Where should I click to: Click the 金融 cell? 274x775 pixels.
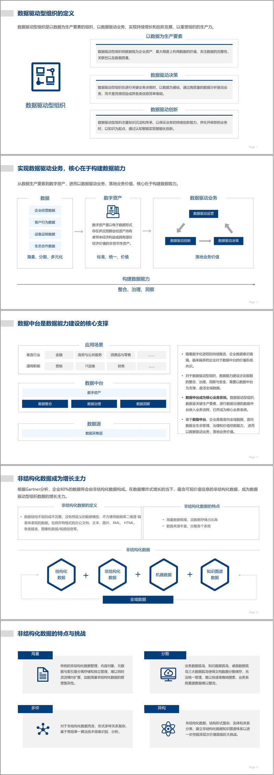pos(59,355)
